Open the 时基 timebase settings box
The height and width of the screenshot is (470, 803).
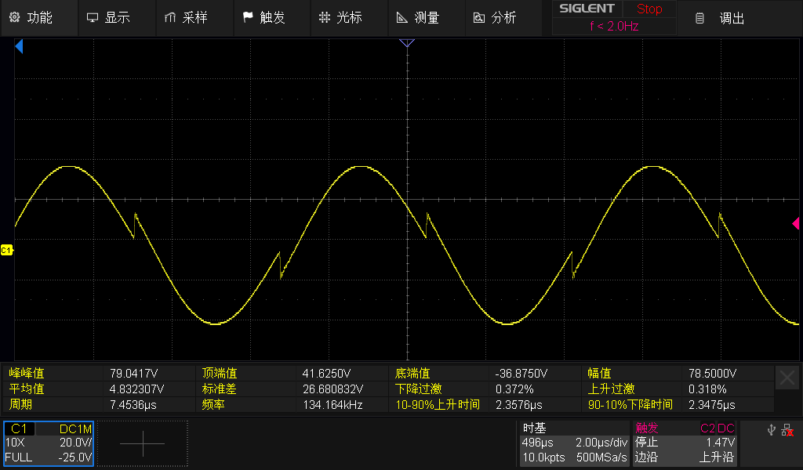point(574,443)
